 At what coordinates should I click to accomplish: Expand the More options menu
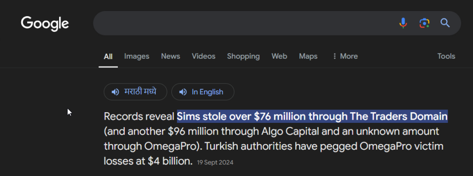(x=345, y=56)
